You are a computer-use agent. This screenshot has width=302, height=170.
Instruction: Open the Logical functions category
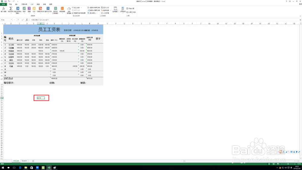pos(29,10)
